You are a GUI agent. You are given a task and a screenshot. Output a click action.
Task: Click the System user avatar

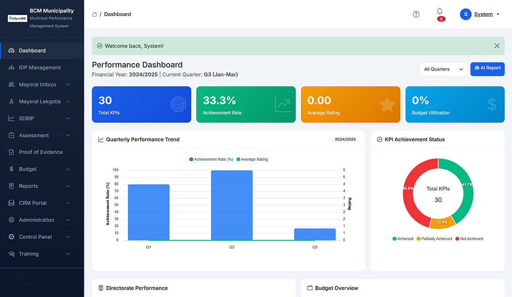(465, 14)
